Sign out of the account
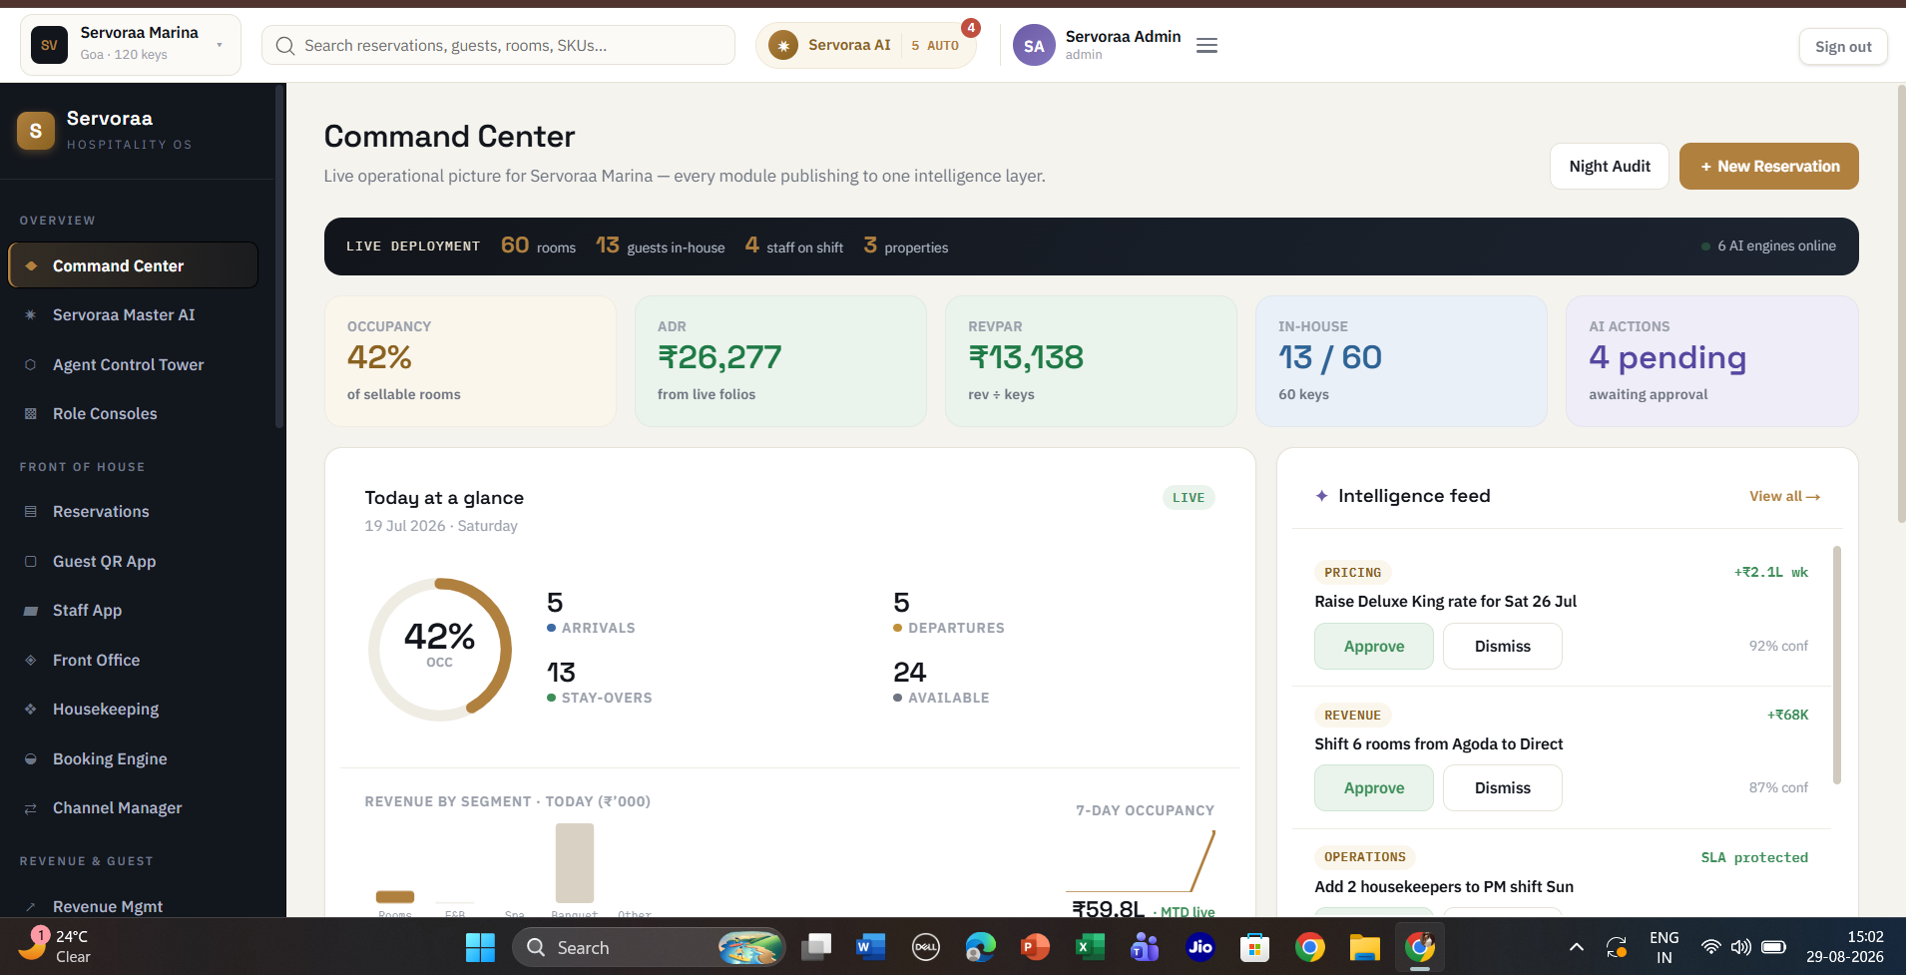 click(x=1842, y=47)
